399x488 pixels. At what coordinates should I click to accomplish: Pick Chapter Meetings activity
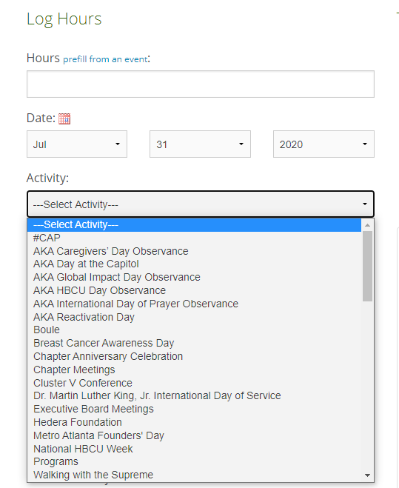(x=195, y=370)
